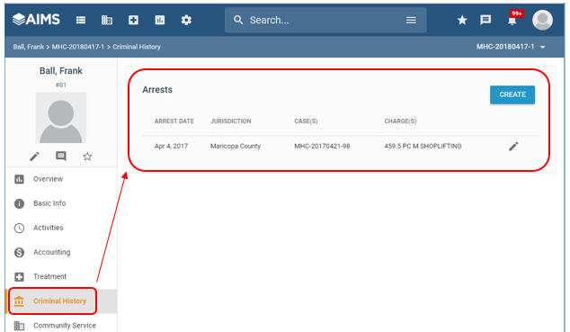The height and width of the screenshot is (332, 570).
Task: Open the building/organizations icon in top bar
Action: [x=107, y=20]
